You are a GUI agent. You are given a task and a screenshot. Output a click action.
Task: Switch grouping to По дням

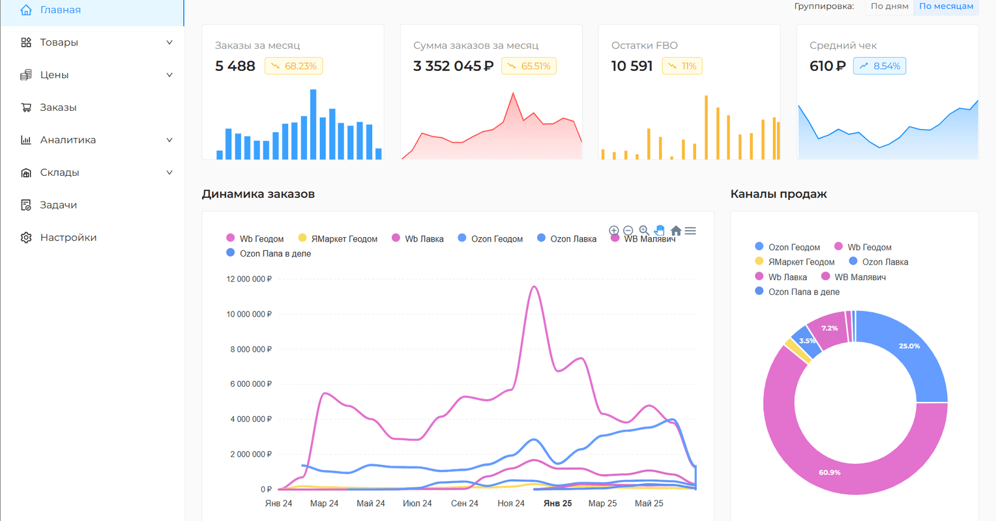coord(889,7)
